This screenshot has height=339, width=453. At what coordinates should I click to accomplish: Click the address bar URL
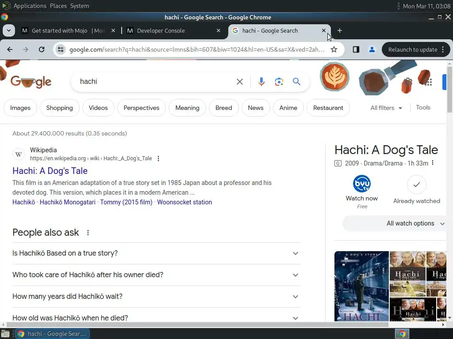(x=197, y=49)
